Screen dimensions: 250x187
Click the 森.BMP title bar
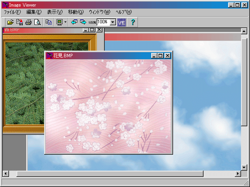53,30
